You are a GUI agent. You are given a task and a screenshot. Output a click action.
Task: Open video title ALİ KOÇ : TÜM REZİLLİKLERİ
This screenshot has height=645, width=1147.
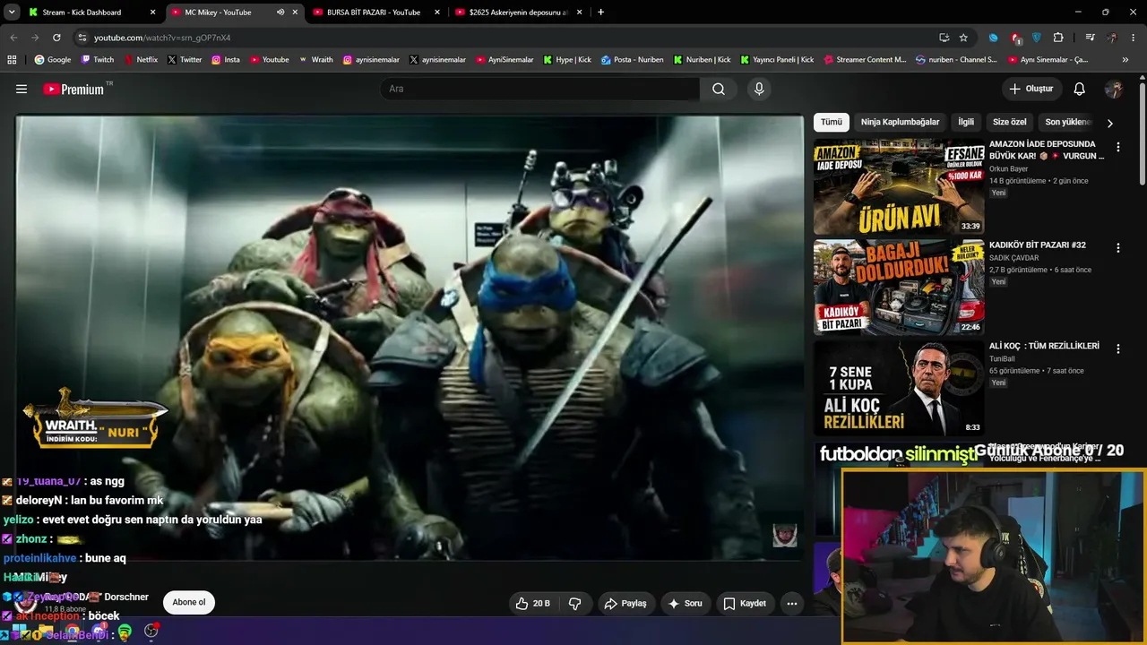pos(1044,346)
